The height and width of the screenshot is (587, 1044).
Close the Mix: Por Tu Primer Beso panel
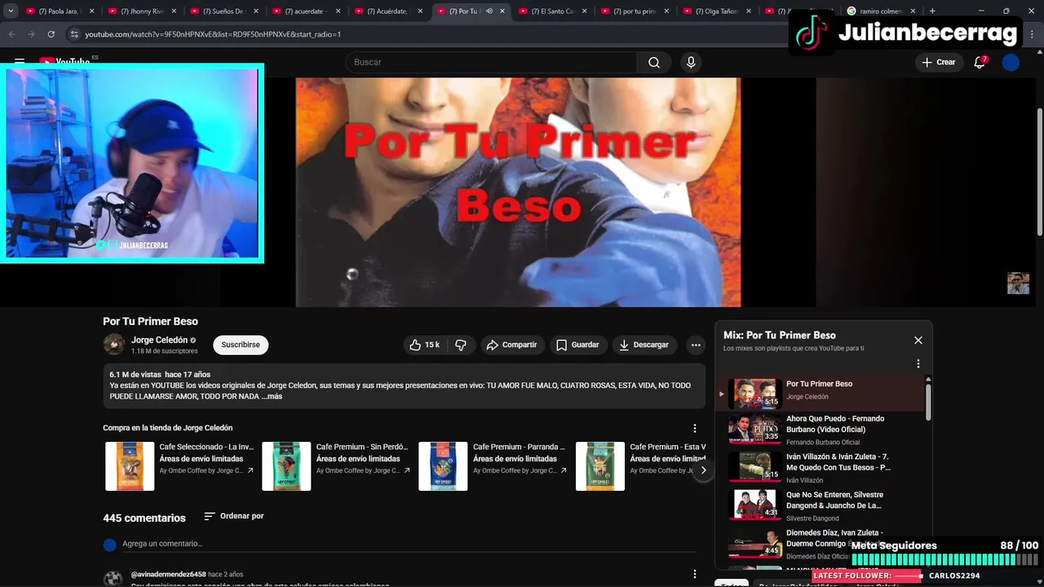pyautogui.click(x=918, y=340)
